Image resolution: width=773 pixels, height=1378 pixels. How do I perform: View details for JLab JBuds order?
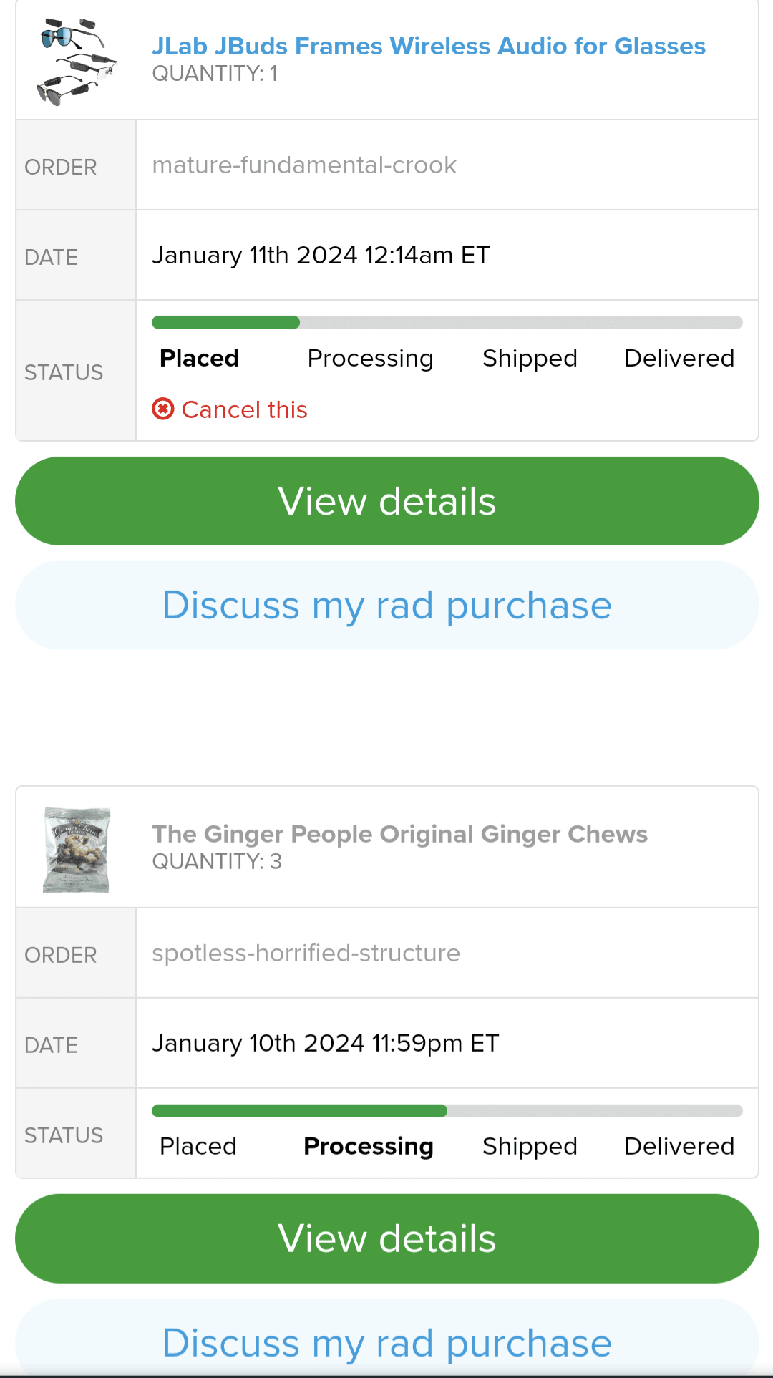(386, 501)
